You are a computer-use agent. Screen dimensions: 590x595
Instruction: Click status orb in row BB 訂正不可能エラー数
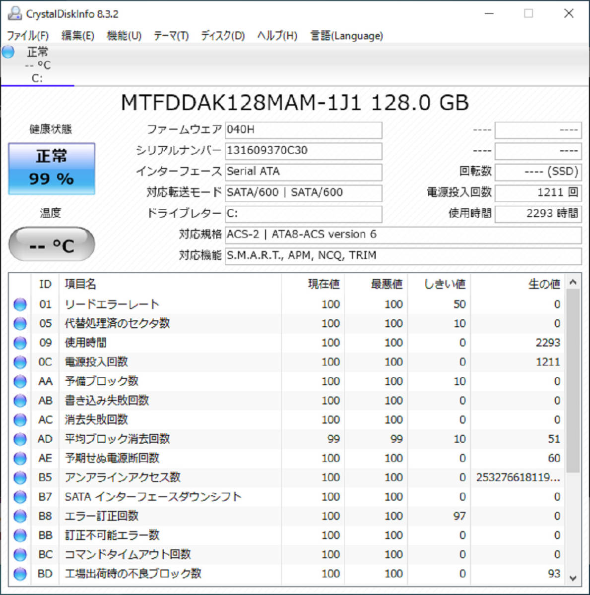(20, 535)
